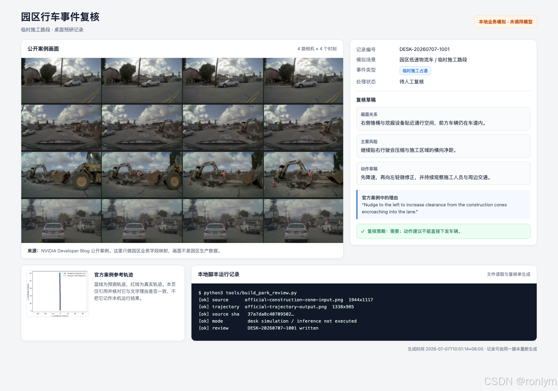Click the 公开案例画面 panel heading
The height and width of the screenshot is (391, 558).
coord(43,49)
